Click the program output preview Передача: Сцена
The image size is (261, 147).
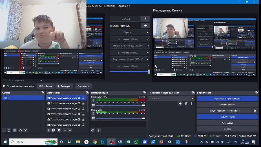[205, 47]
